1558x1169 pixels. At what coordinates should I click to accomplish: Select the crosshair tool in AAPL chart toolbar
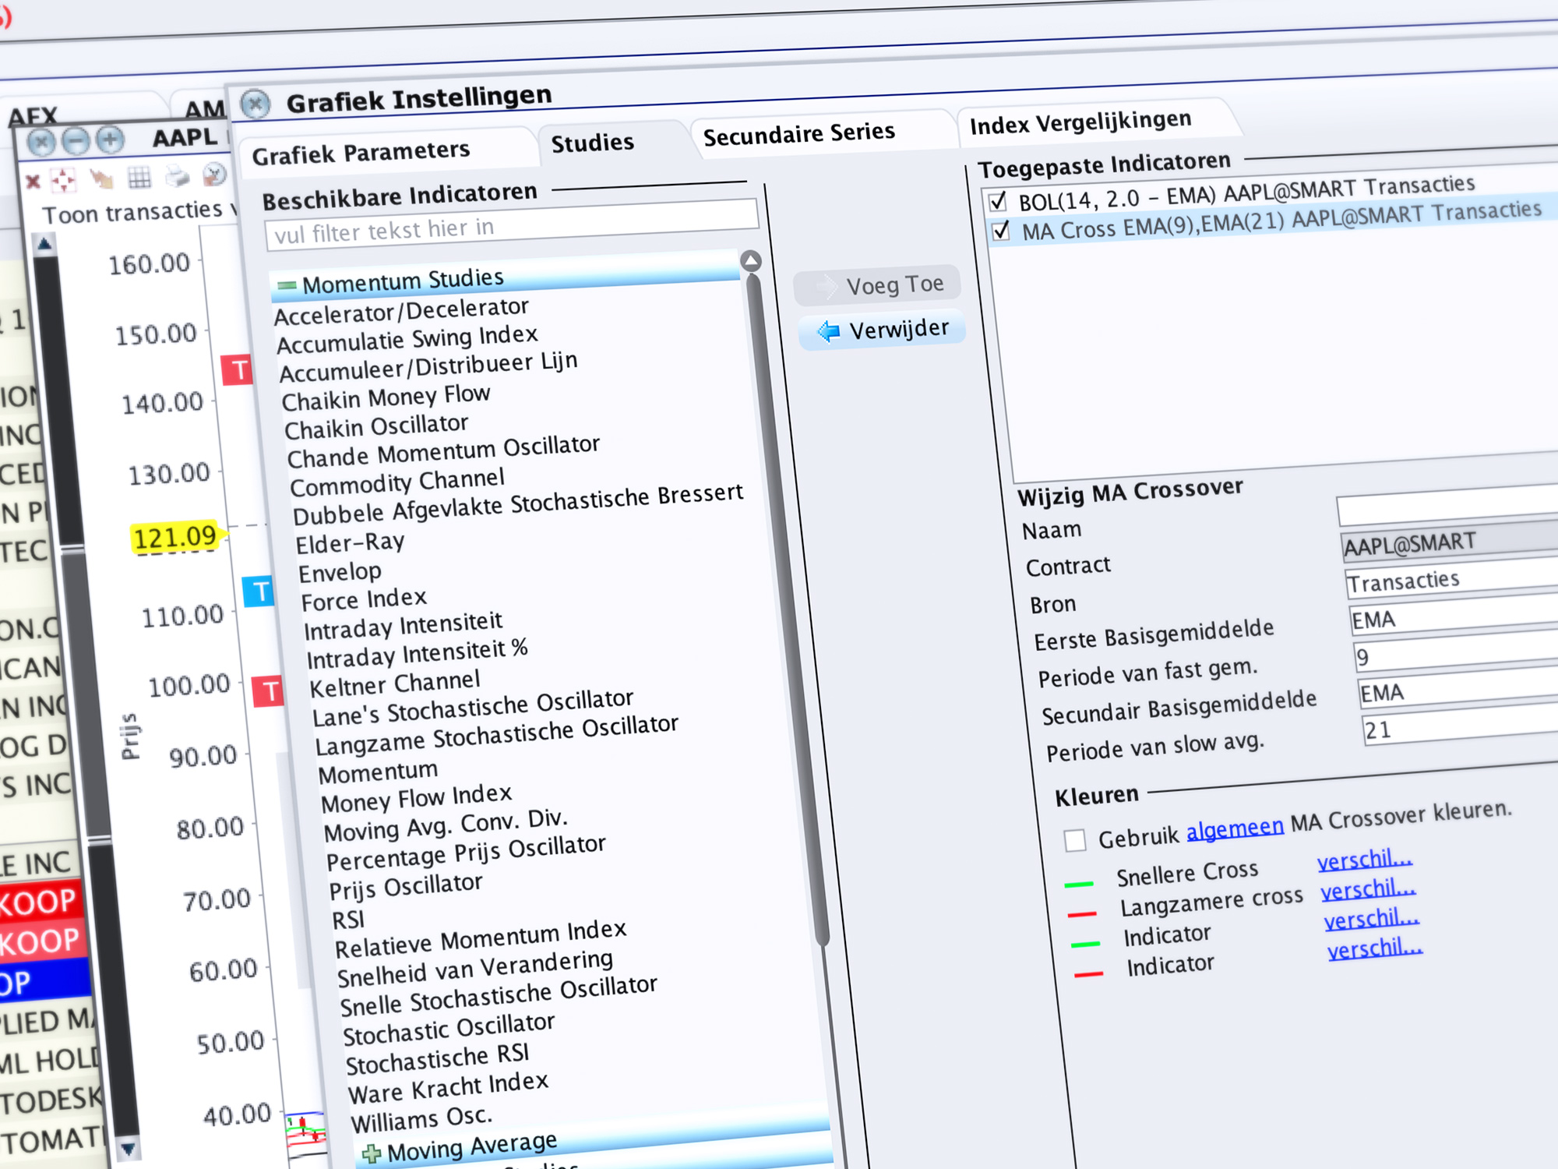point(63,180)
